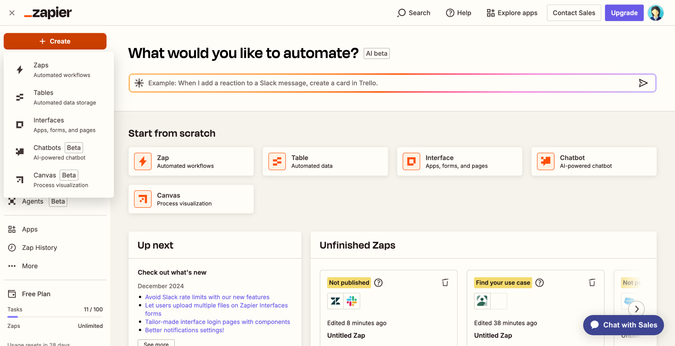Viewport: 675px width, 346px height.
Task: Submit the prompt with the send arrow
Action: (643, 83)
